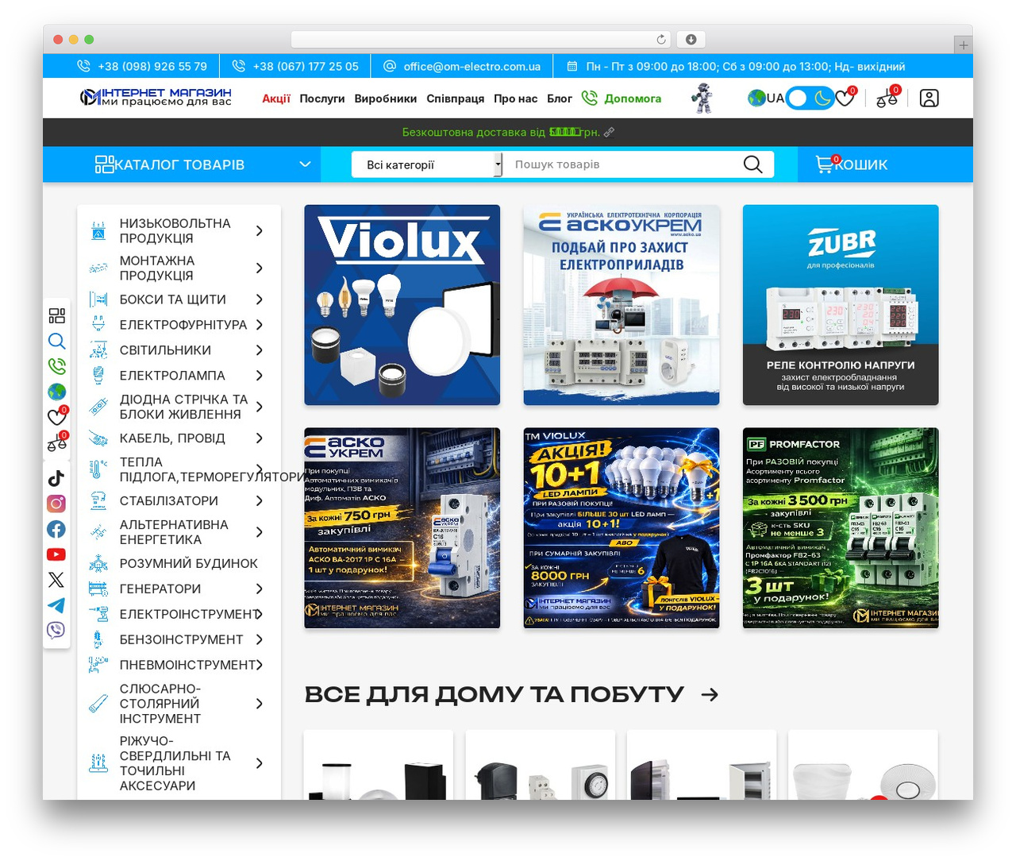Image resolution: width=1016 pixels, height=861 pixels.
Task: Open Promfactor promo banner
Action: click(x=841, y=528)
